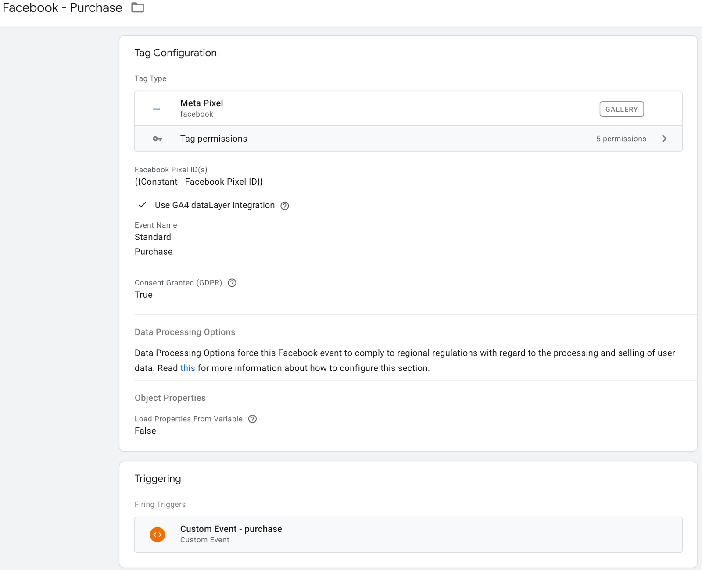The width and height of the screenshot is (702, 570).
Task: Open the Meta Pixel GALLERY page
Action: click(x=622, y=109)
